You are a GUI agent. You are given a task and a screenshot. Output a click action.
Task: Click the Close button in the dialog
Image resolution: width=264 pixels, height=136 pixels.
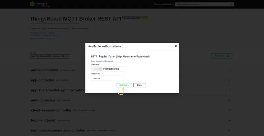click(140, 85)
